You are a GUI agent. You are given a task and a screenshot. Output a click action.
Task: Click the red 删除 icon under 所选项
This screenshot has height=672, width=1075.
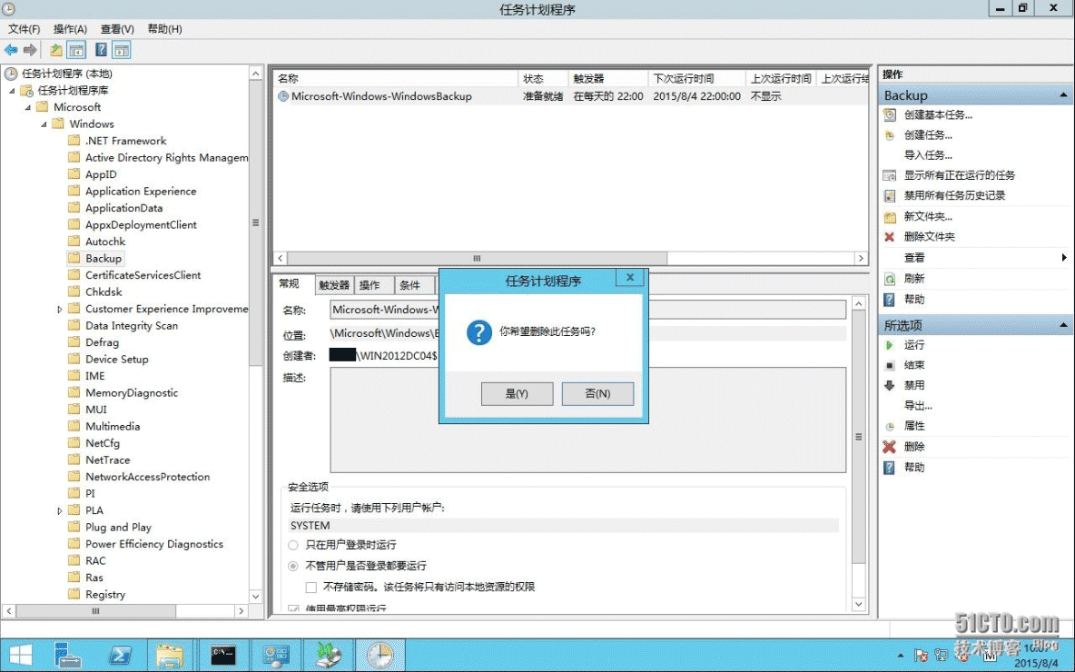(889, 447)
